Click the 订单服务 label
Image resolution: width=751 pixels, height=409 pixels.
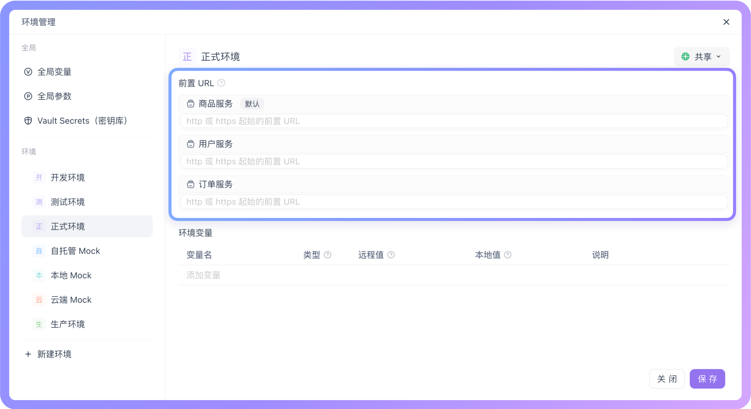(x=216, y=184)
